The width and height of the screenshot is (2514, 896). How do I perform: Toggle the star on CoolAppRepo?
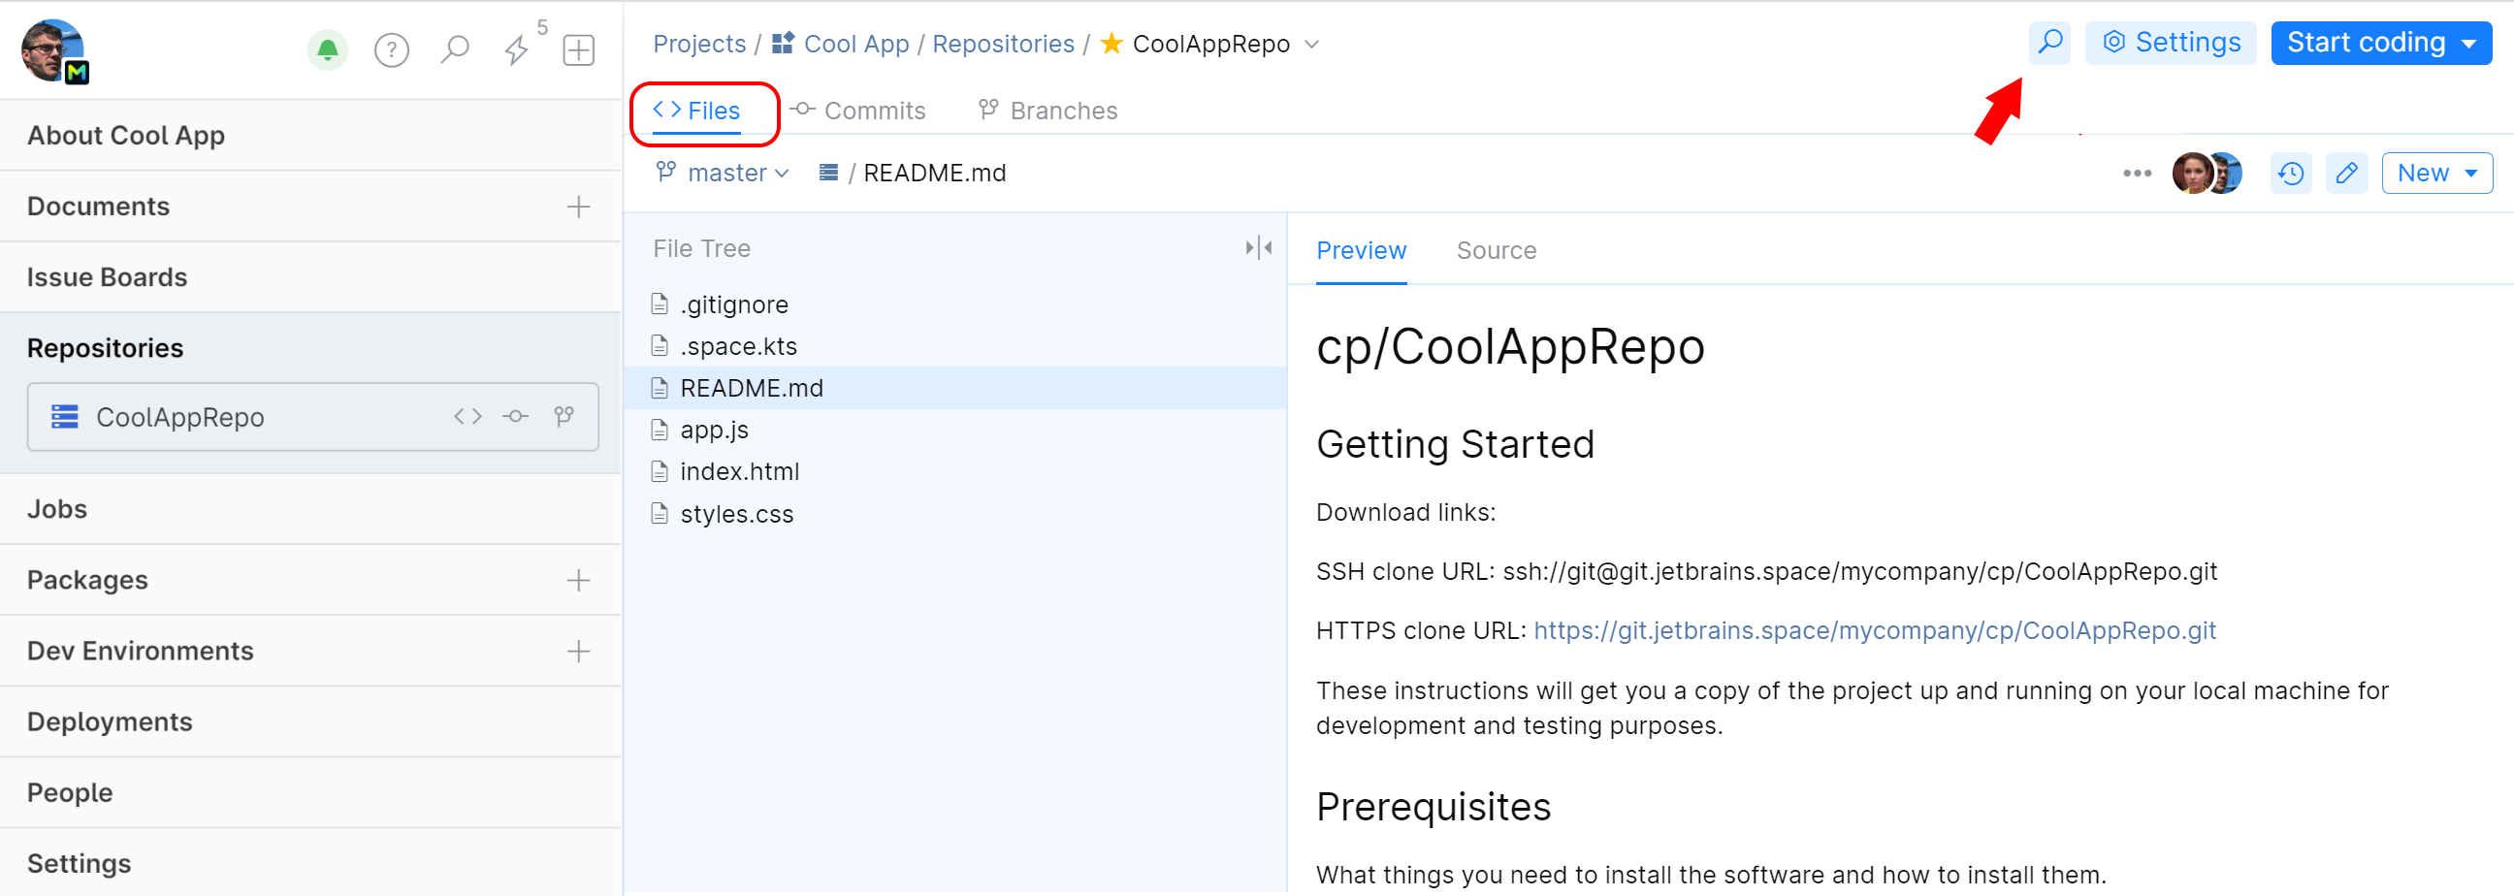[x=1111, y=44]
